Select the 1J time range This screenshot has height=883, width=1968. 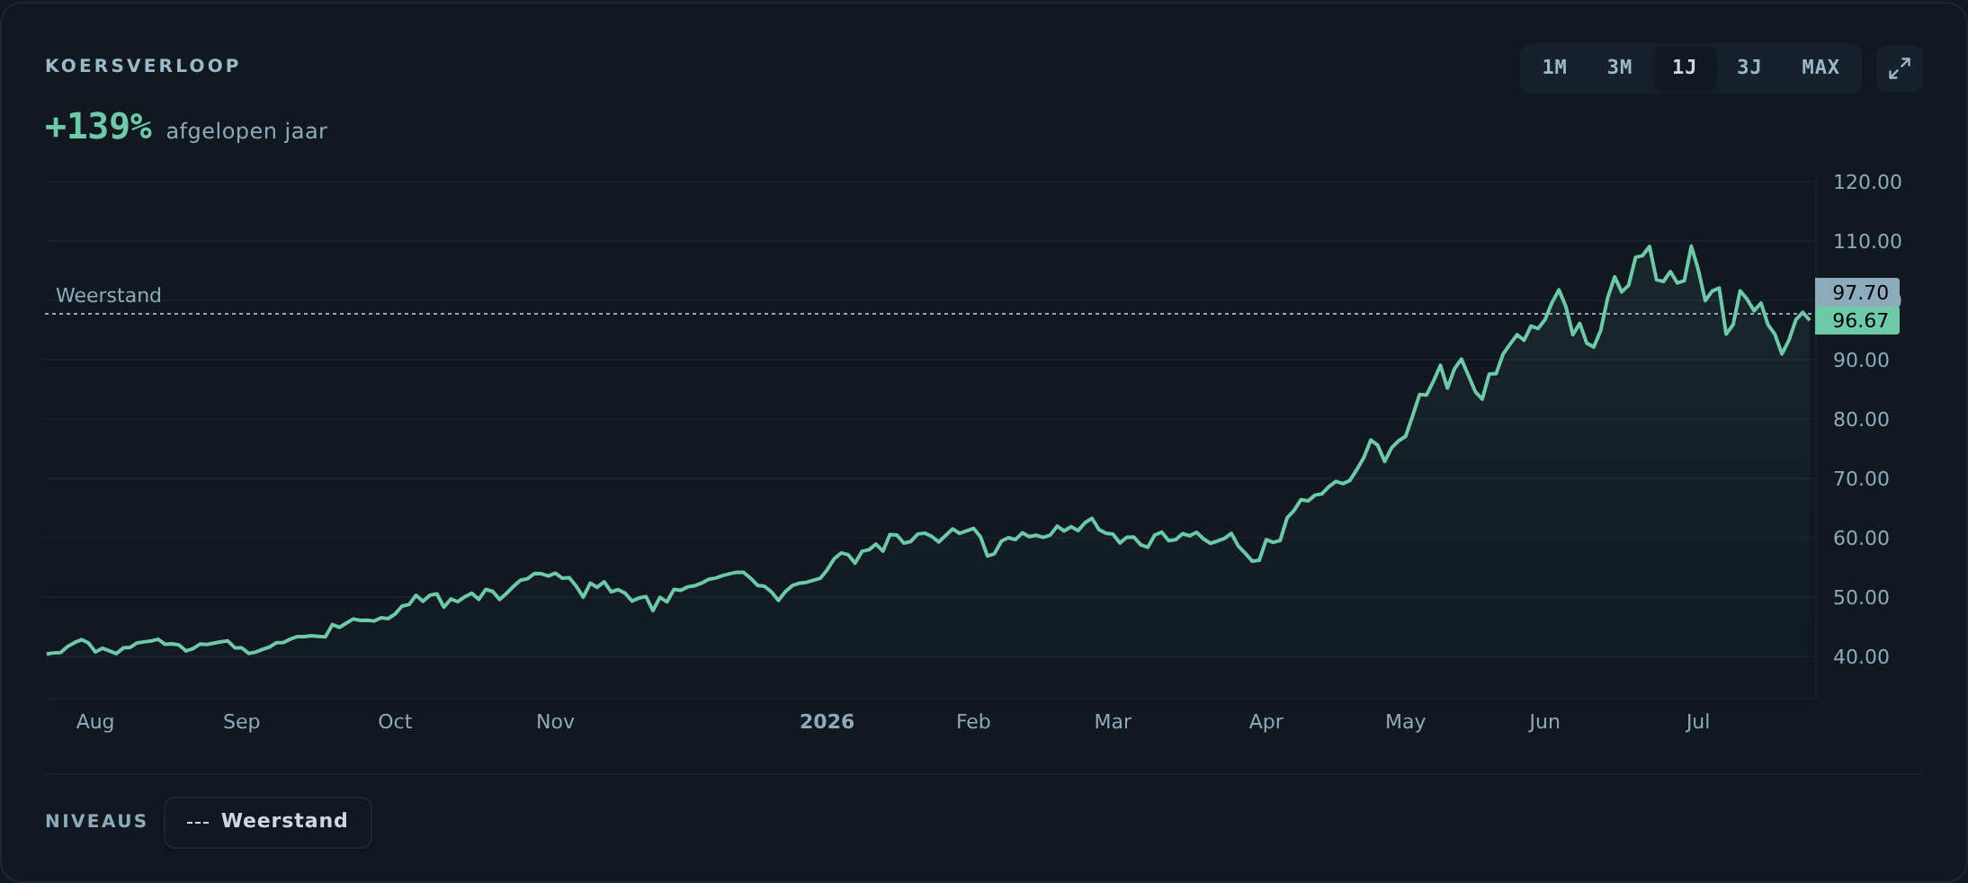coord(1684,68)
